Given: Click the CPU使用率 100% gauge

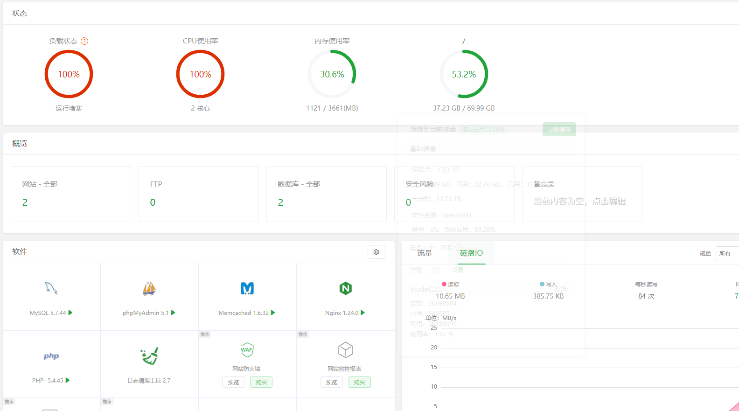Looking at the screenshot, I should coord(201,74).
